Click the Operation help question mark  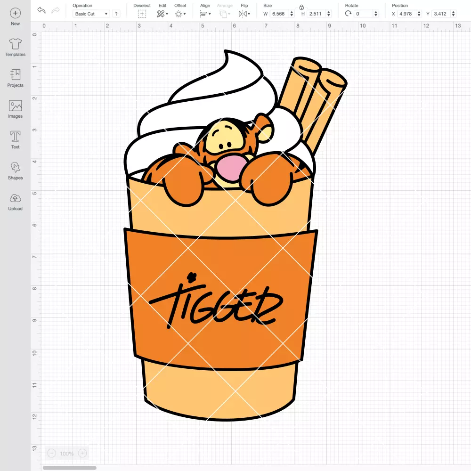click(x=116, y=14)
